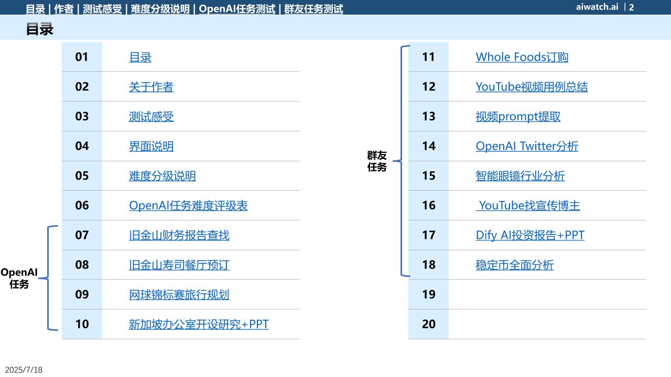671x377 pixels.
Task: Open 新加坡办公室开设研究+PPT link
Action: coord(199,325)
